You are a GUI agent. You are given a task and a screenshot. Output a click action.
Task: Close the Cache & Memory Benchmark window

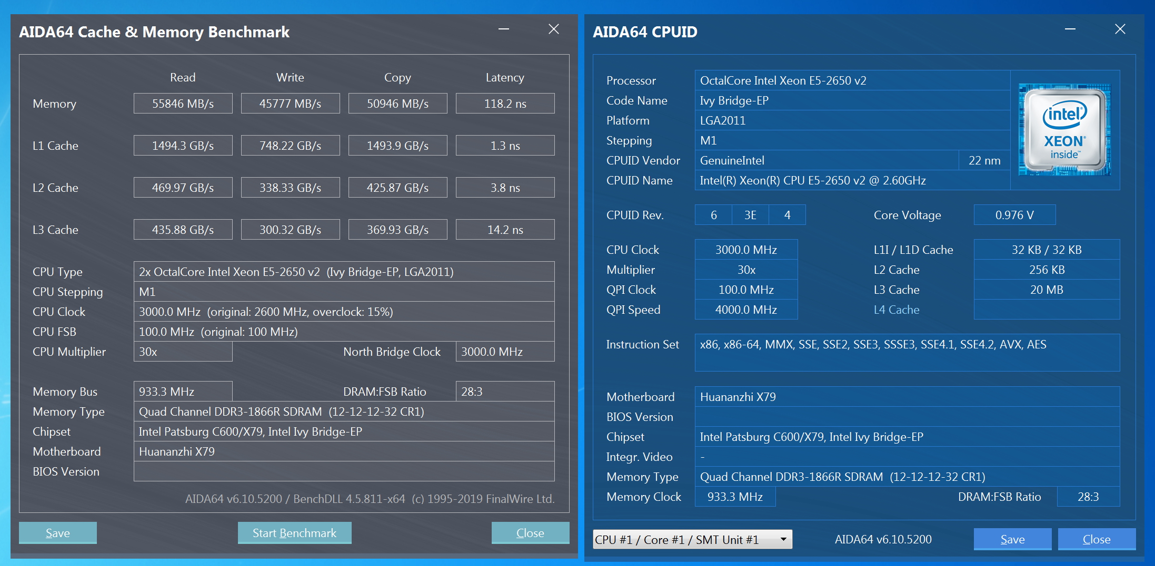tap(554, 29)
